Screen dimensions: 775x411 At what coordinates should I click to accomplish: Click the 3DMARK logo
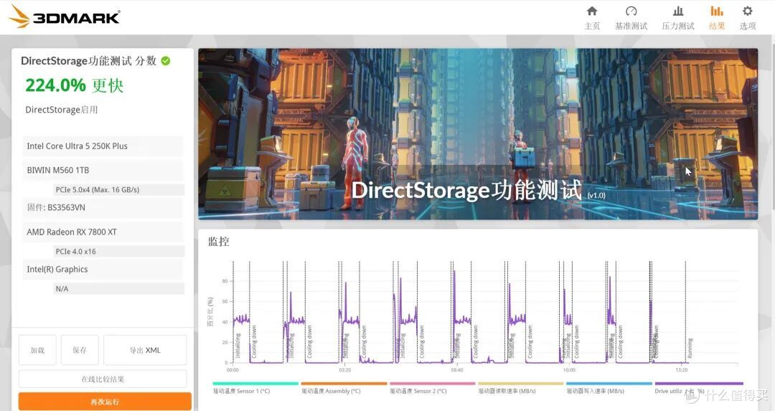coord(65,16)
